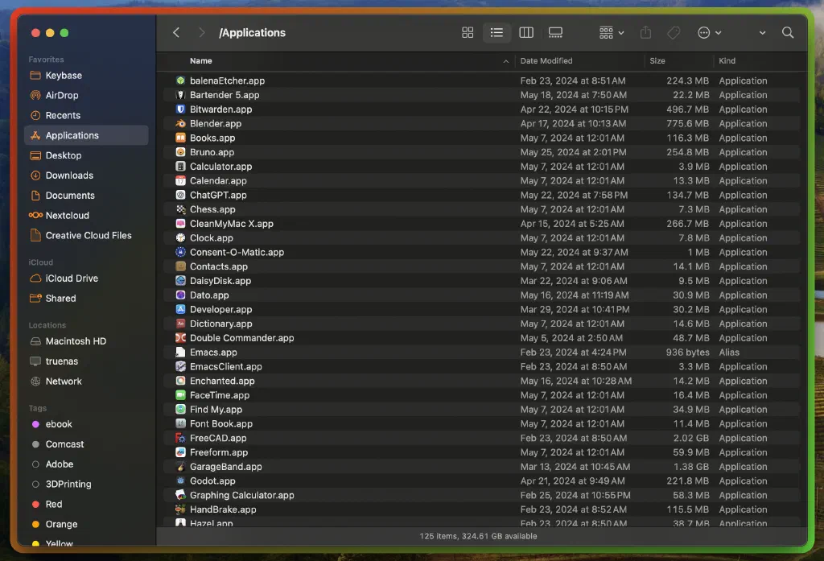Select Godot.app file name
This screenshot has height=561, width=824.
coord(212,481)
